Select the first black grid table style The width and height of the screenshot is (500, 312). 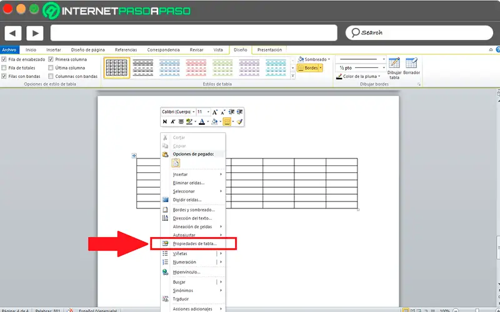click(117, 68)
